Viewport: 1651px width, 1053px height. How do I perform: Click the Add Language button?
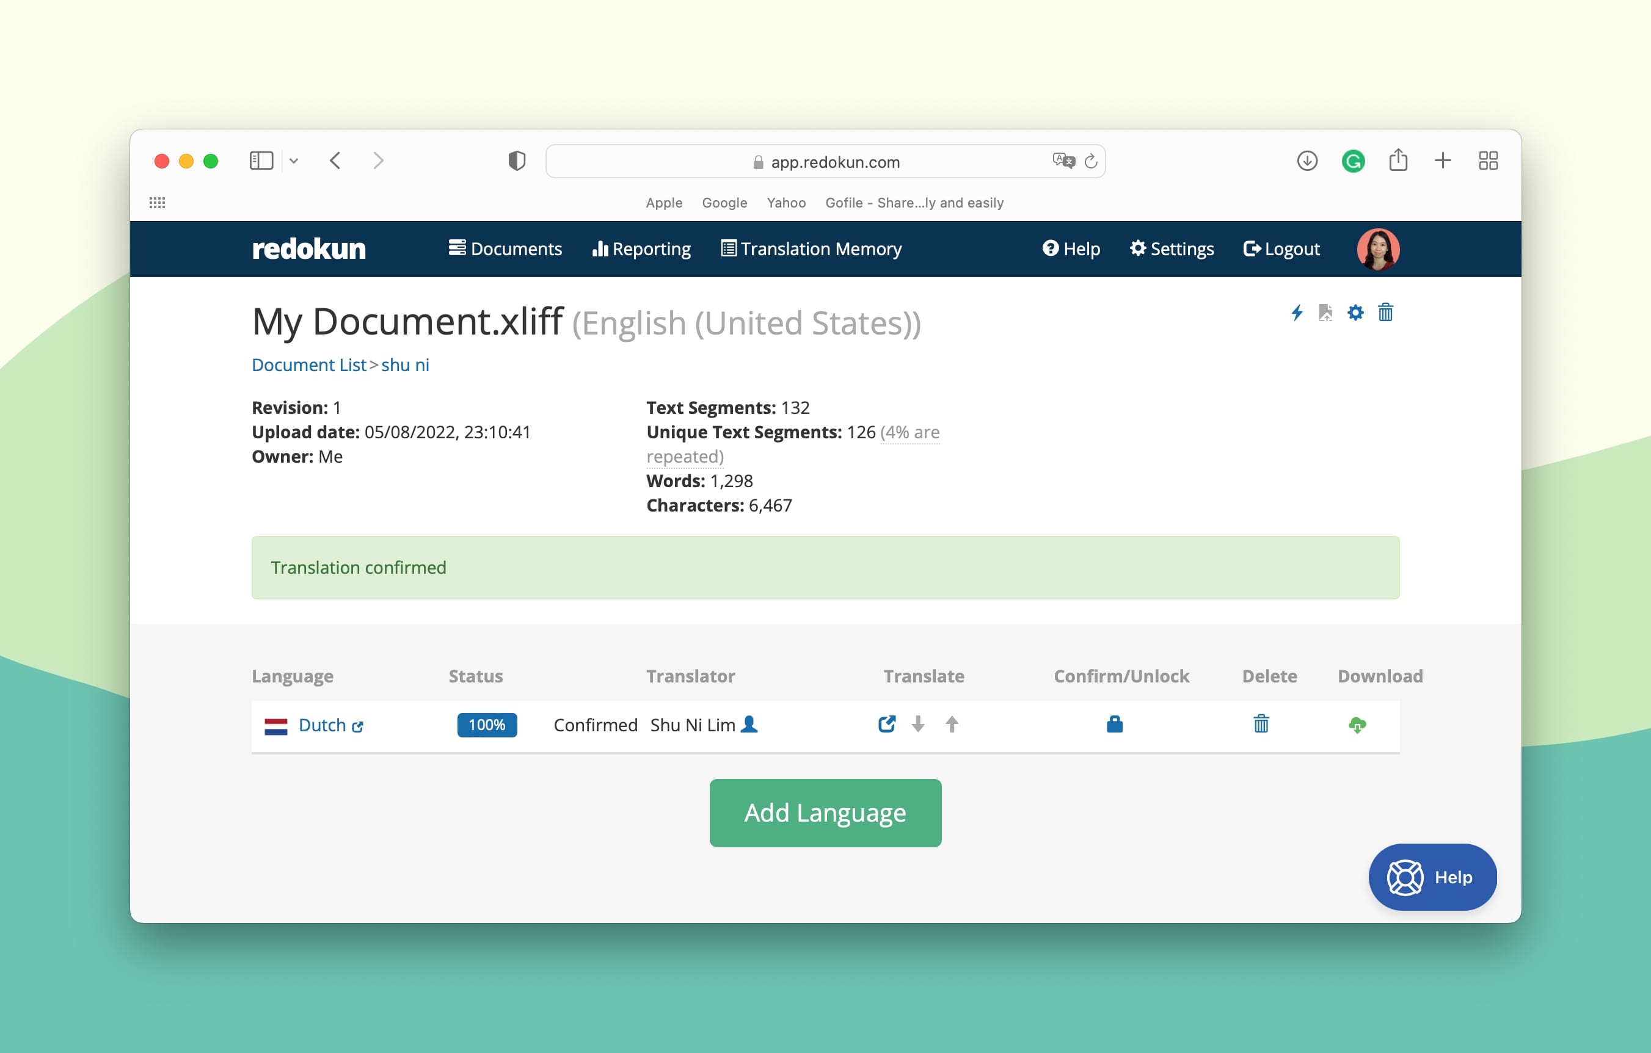tap(826, 812)
